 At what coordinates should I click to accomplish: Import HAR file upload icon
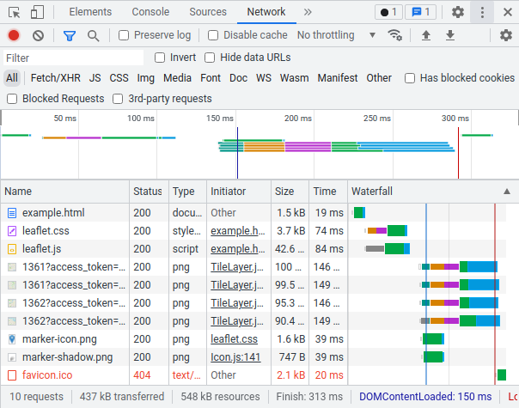(x=426, y=34)
